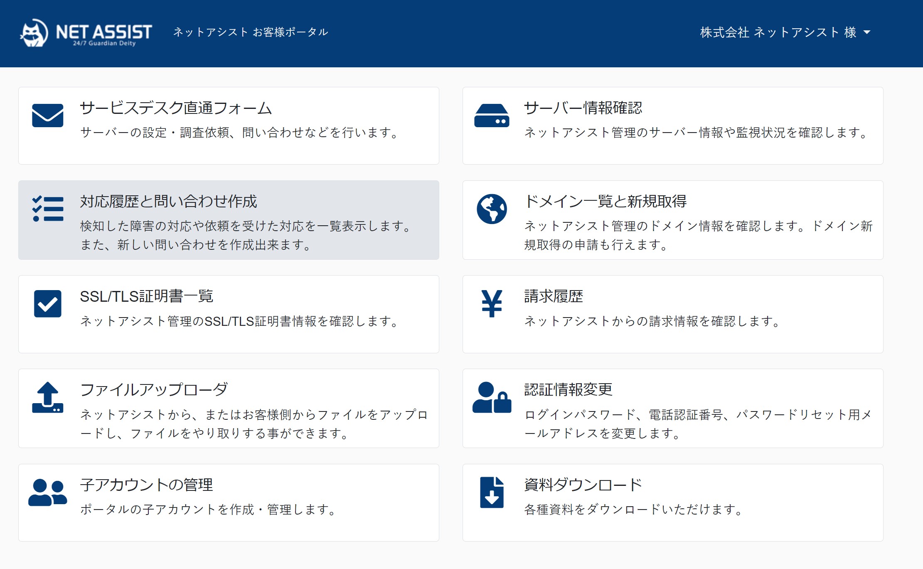Click the yen icon for billing history

[492, 304]
